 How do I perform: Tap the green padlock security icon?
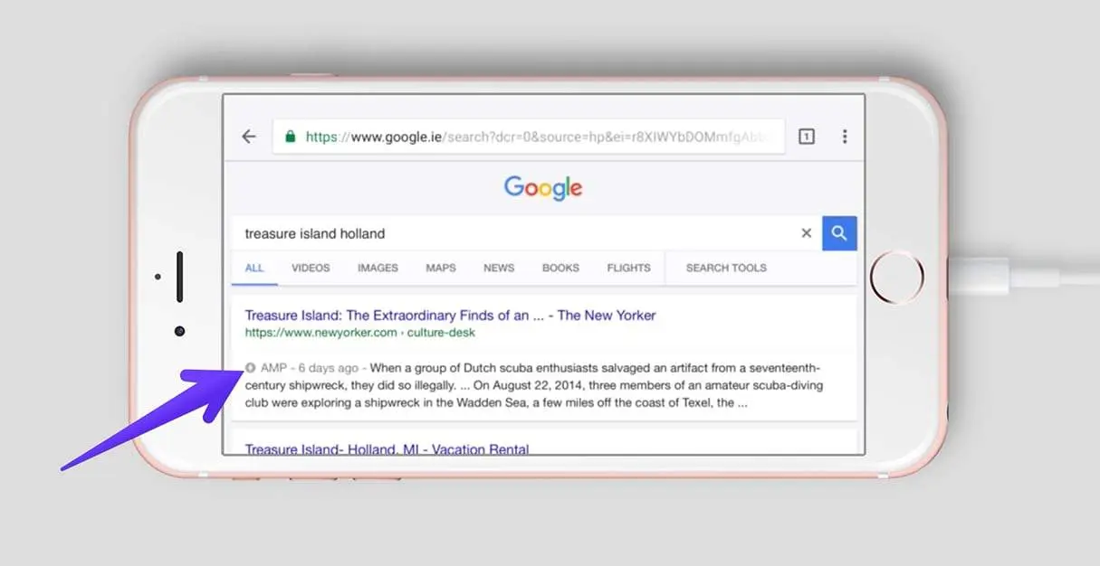click(291, 136)
